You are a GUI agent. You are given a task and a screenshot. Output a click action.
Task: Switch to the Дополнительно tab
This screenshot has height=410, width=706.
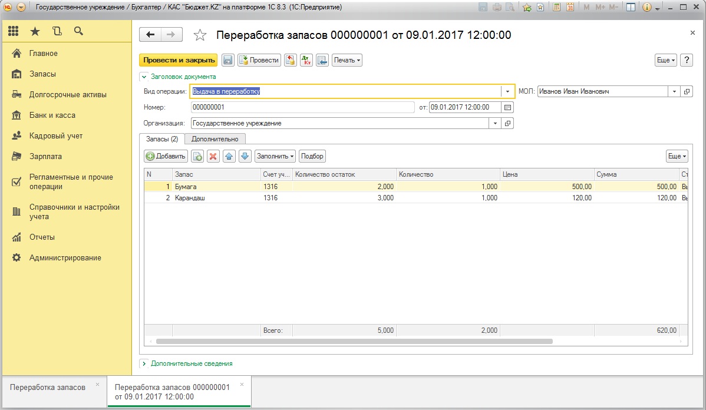point(215,139)
